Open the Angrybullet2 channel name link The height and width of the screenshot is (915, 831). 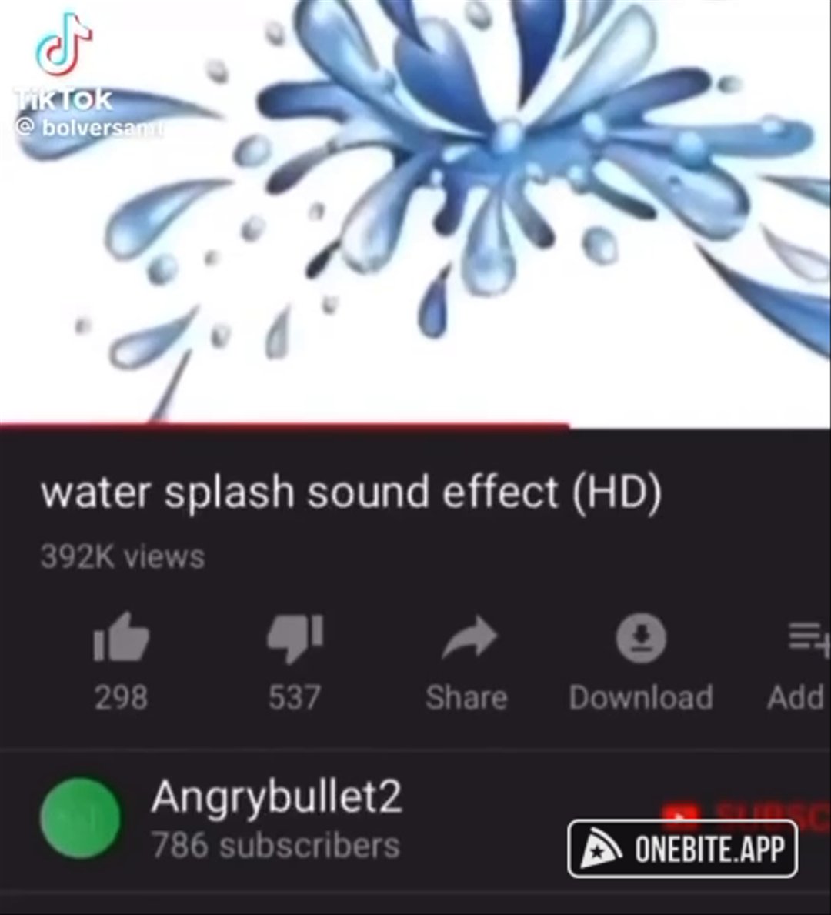click(276, 797)
